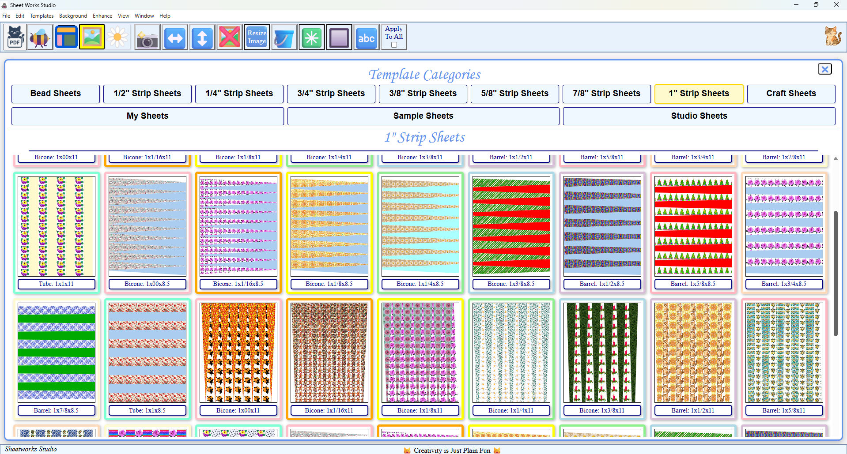The image size is (847, 454).
Task: Remove the image with the red X tool
Action: coord(229,37)
